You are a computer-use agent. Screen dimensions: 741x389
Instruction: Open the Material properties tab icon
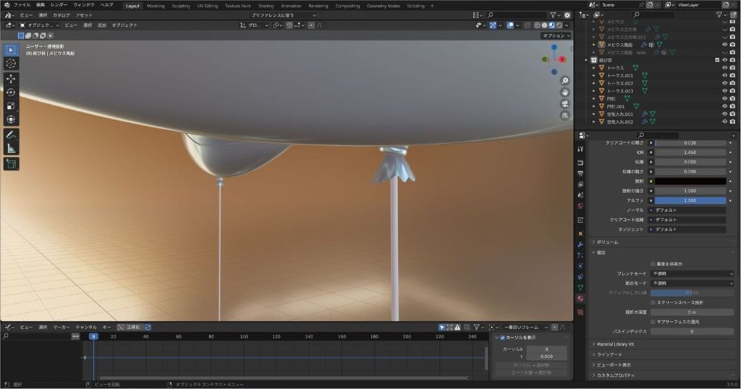580,299
